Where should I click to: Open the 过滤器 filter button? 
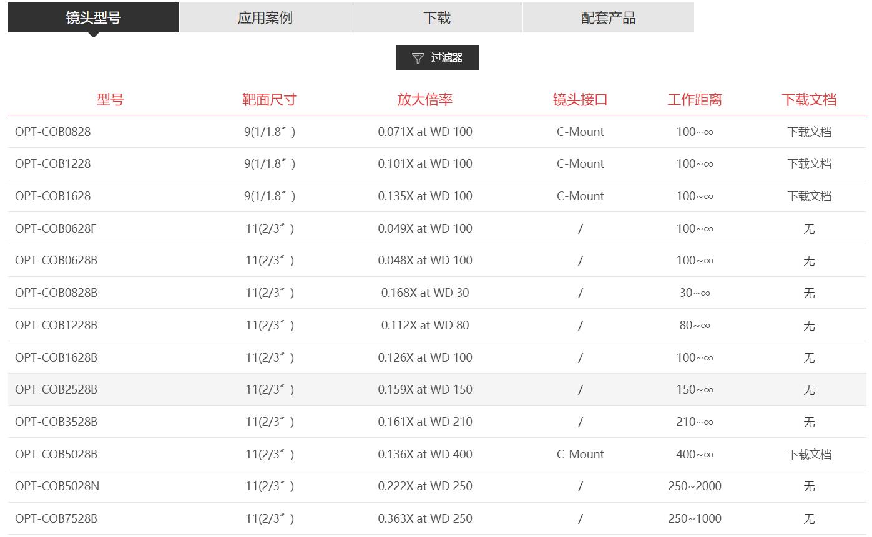point(437,57)
